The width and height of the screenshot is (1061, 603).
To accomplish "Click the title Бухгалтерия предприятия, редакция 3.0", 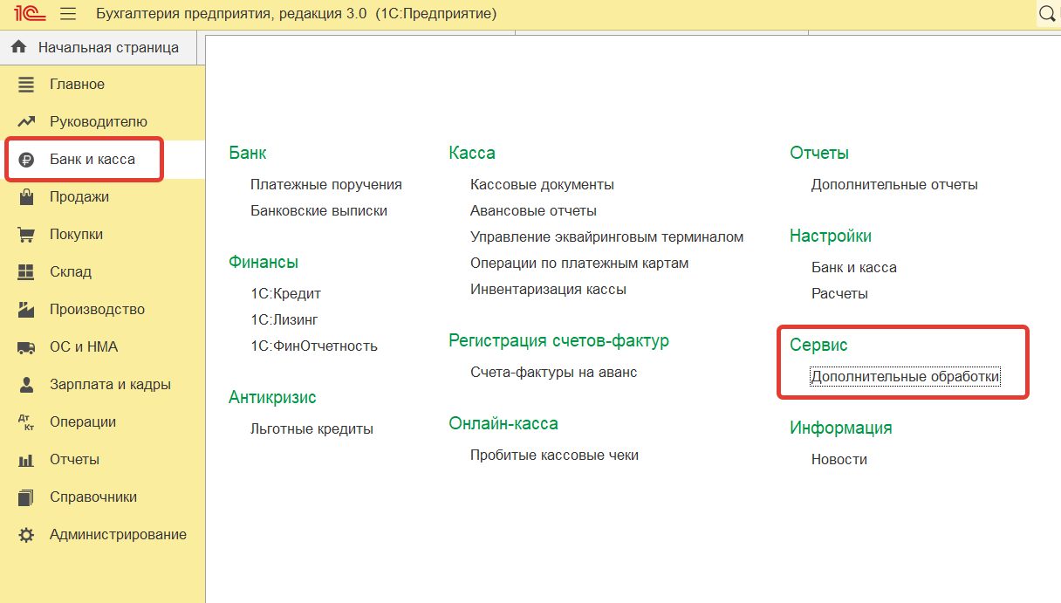I will point(231,14).
